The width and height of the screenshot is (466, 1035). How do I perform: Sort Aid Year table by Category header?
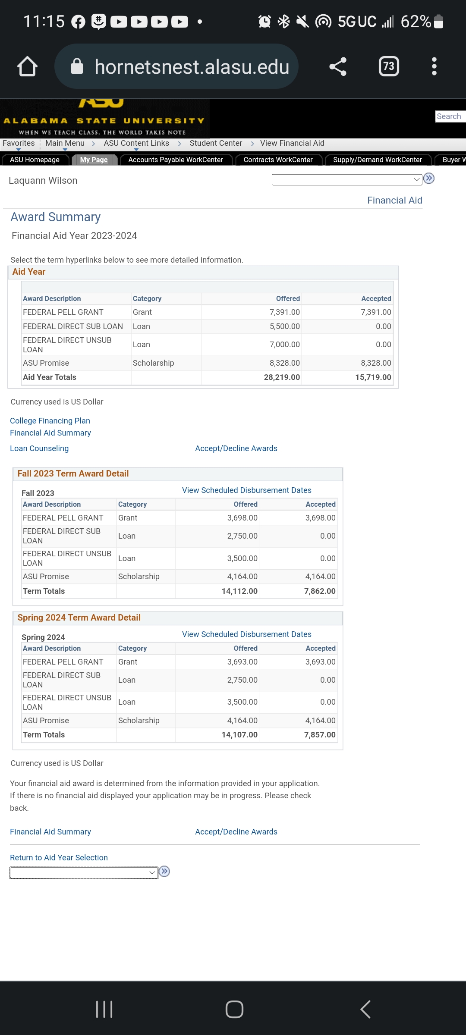pyautogui.click(x=147, y=299)
